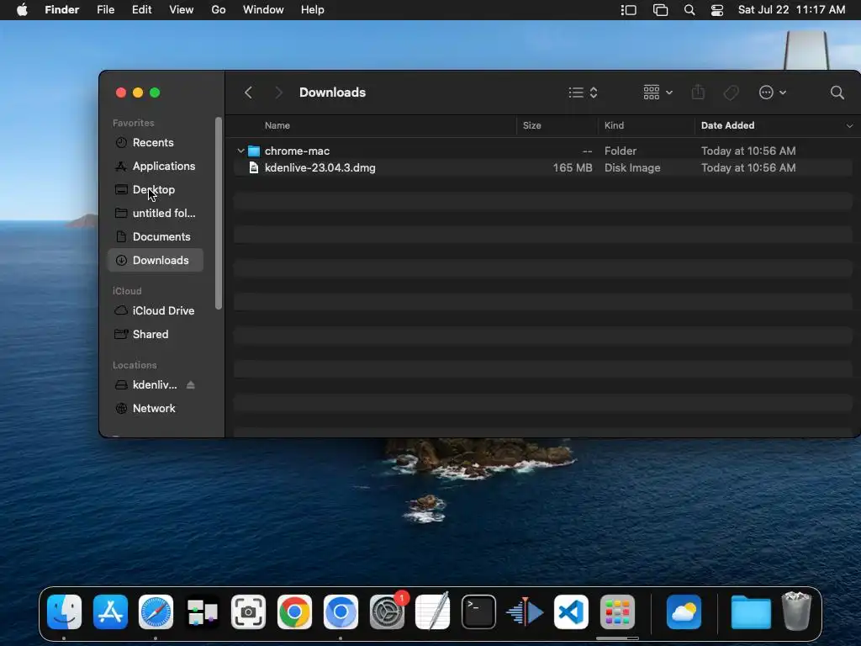Open Spotlight search in menu bar
Image resolution: width=861 pixels, height=646 pixels.
tap(689, 10)
